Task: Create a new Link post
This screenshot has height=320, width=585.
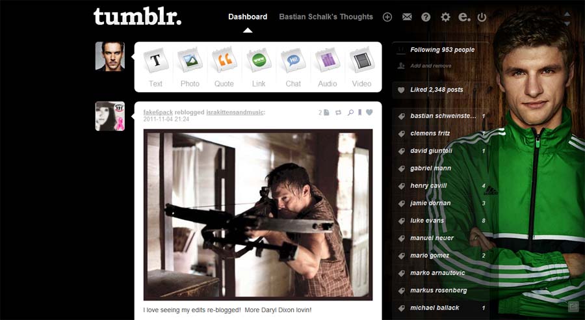Action: point(259,67)
